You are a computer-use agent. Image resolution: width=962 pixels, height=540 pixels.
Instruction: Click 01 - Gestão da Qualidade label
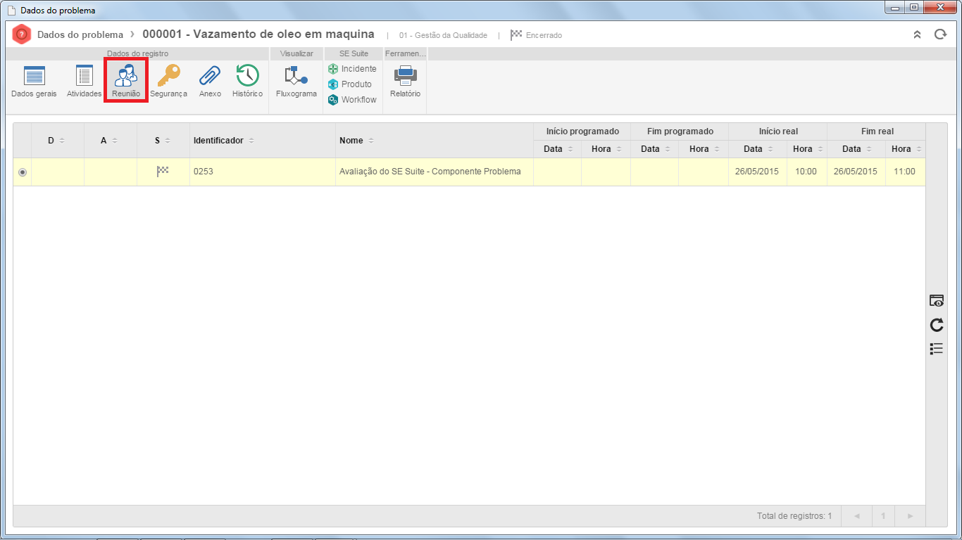[x=443, y=35]
